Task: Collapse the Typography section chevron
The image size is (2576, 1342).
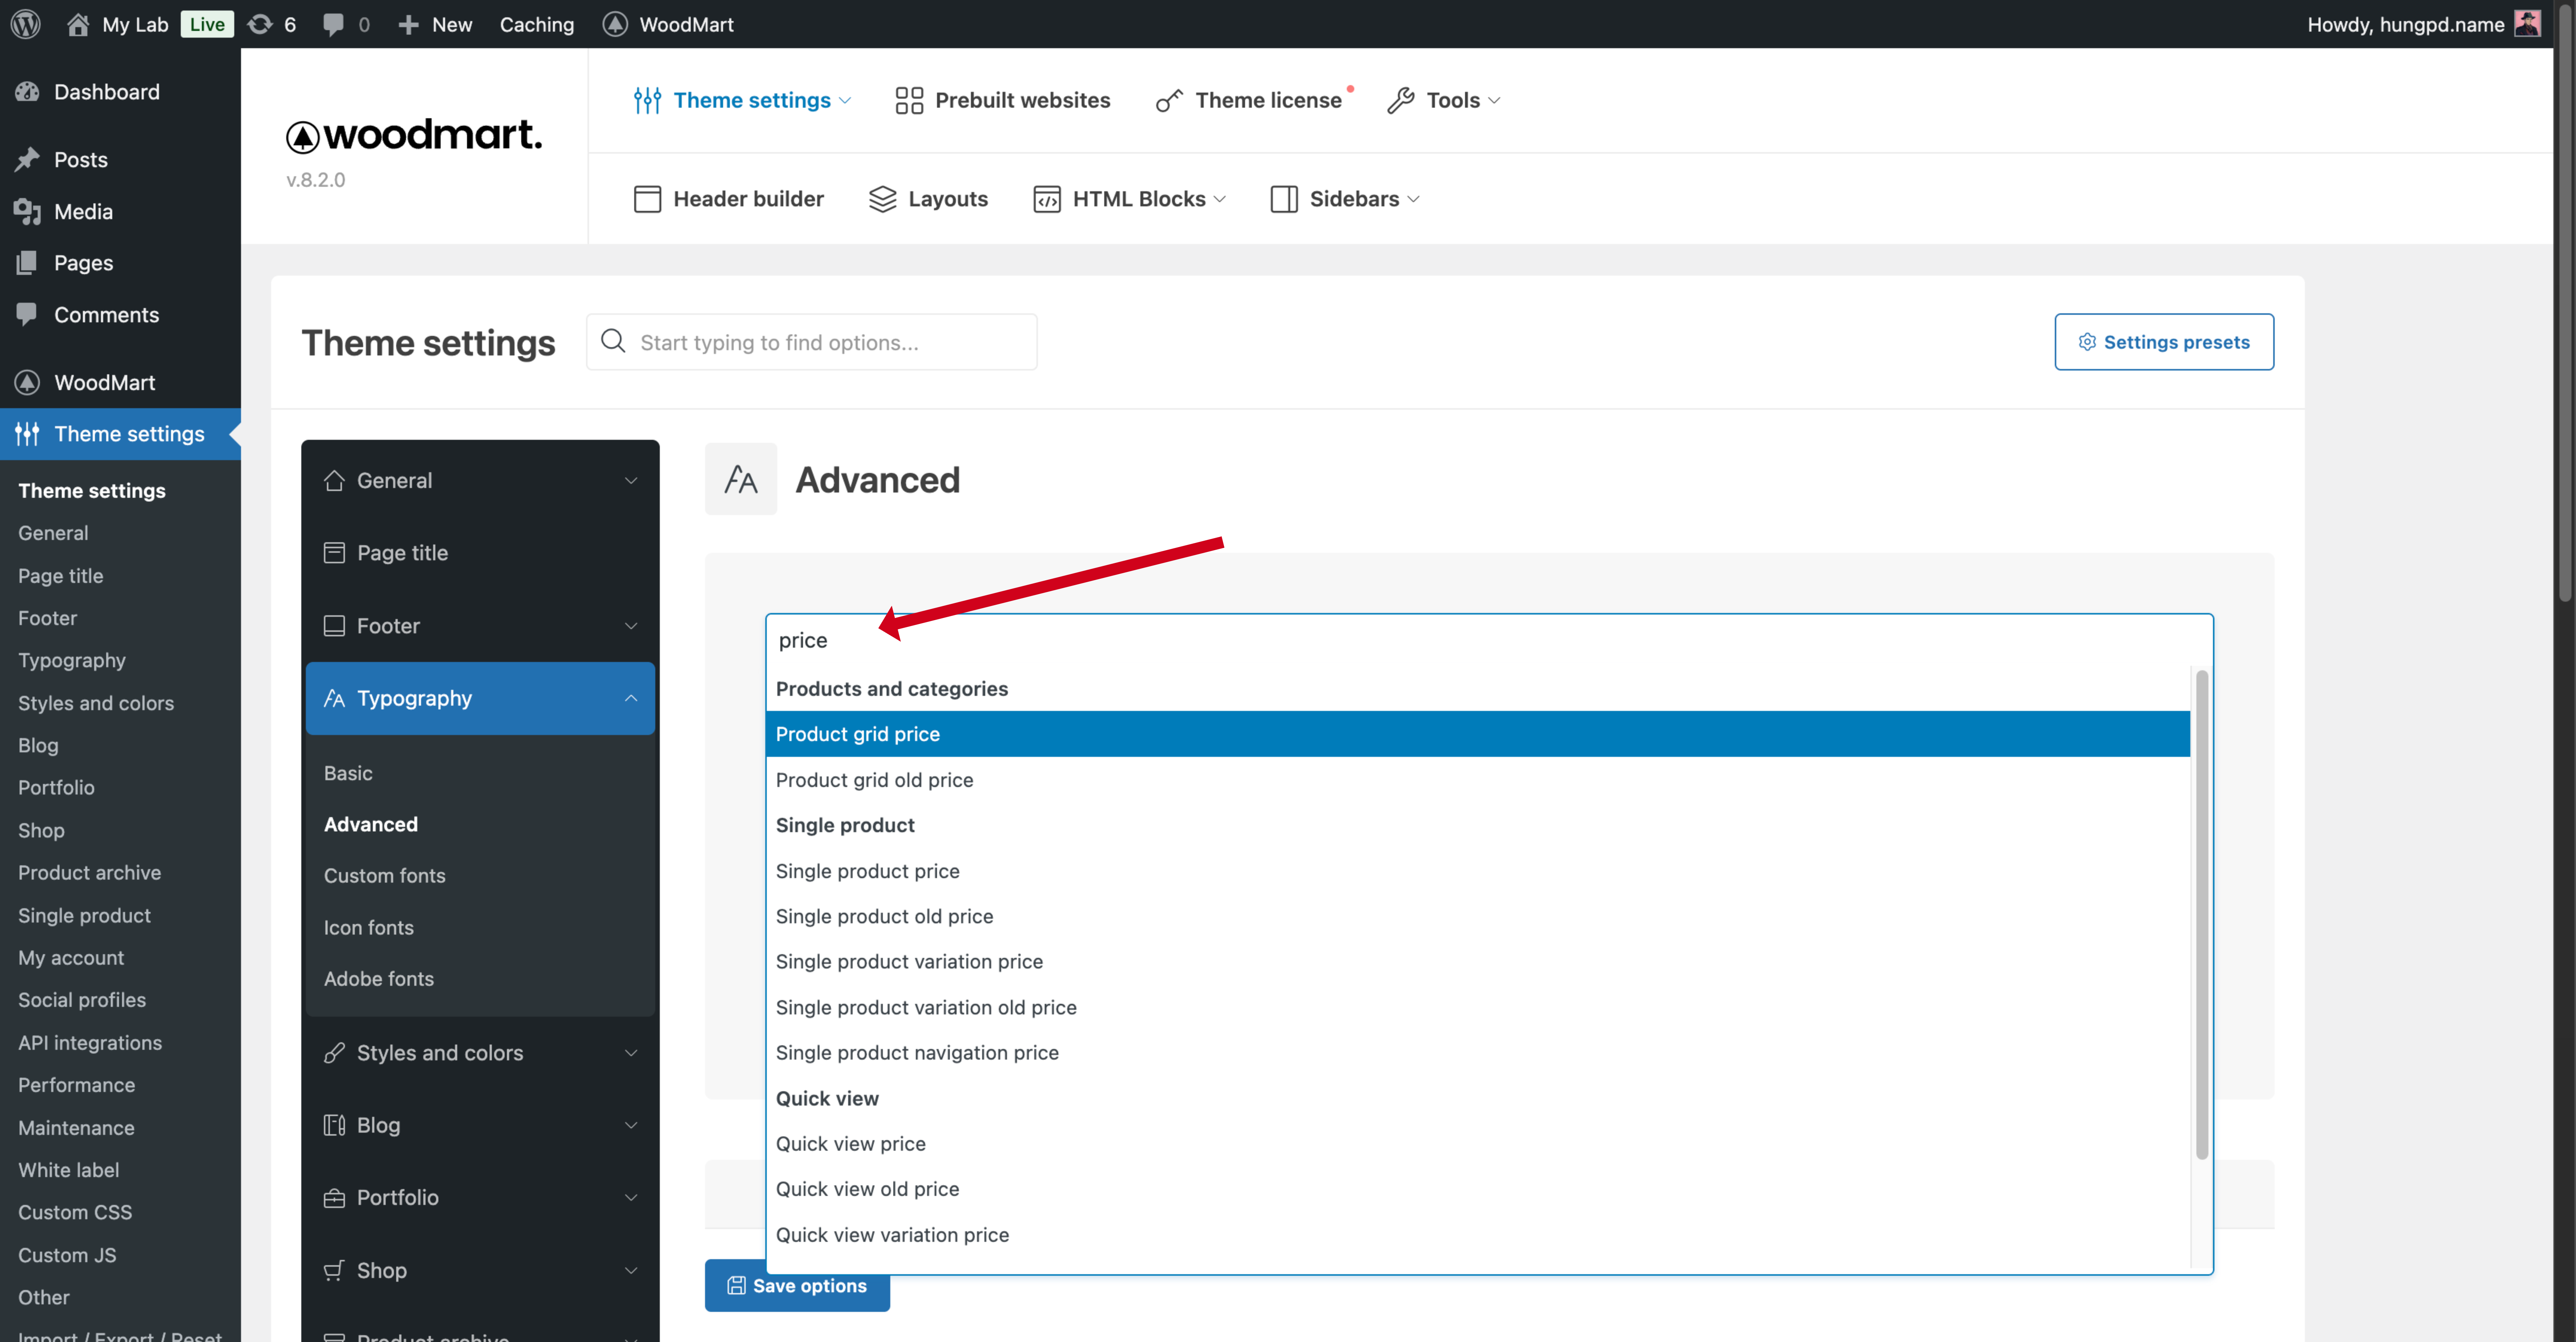Action: 631,698
